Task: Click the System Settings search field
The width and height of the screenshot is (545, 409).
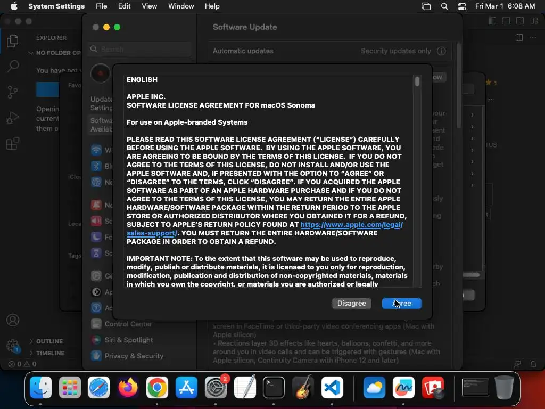Action: (140, 49)
